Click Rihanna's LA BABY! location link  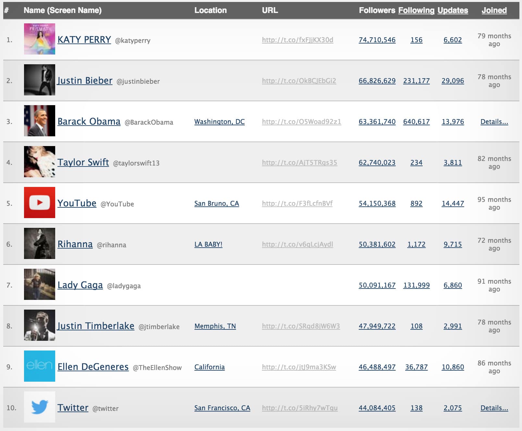pos(208,244)
